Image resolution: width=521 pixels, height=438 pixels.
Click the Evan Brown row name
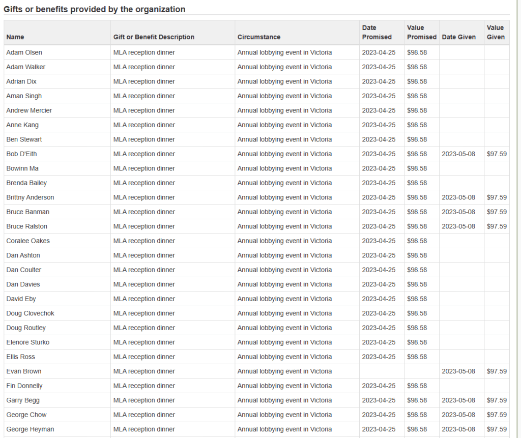(x=24, y=371)
